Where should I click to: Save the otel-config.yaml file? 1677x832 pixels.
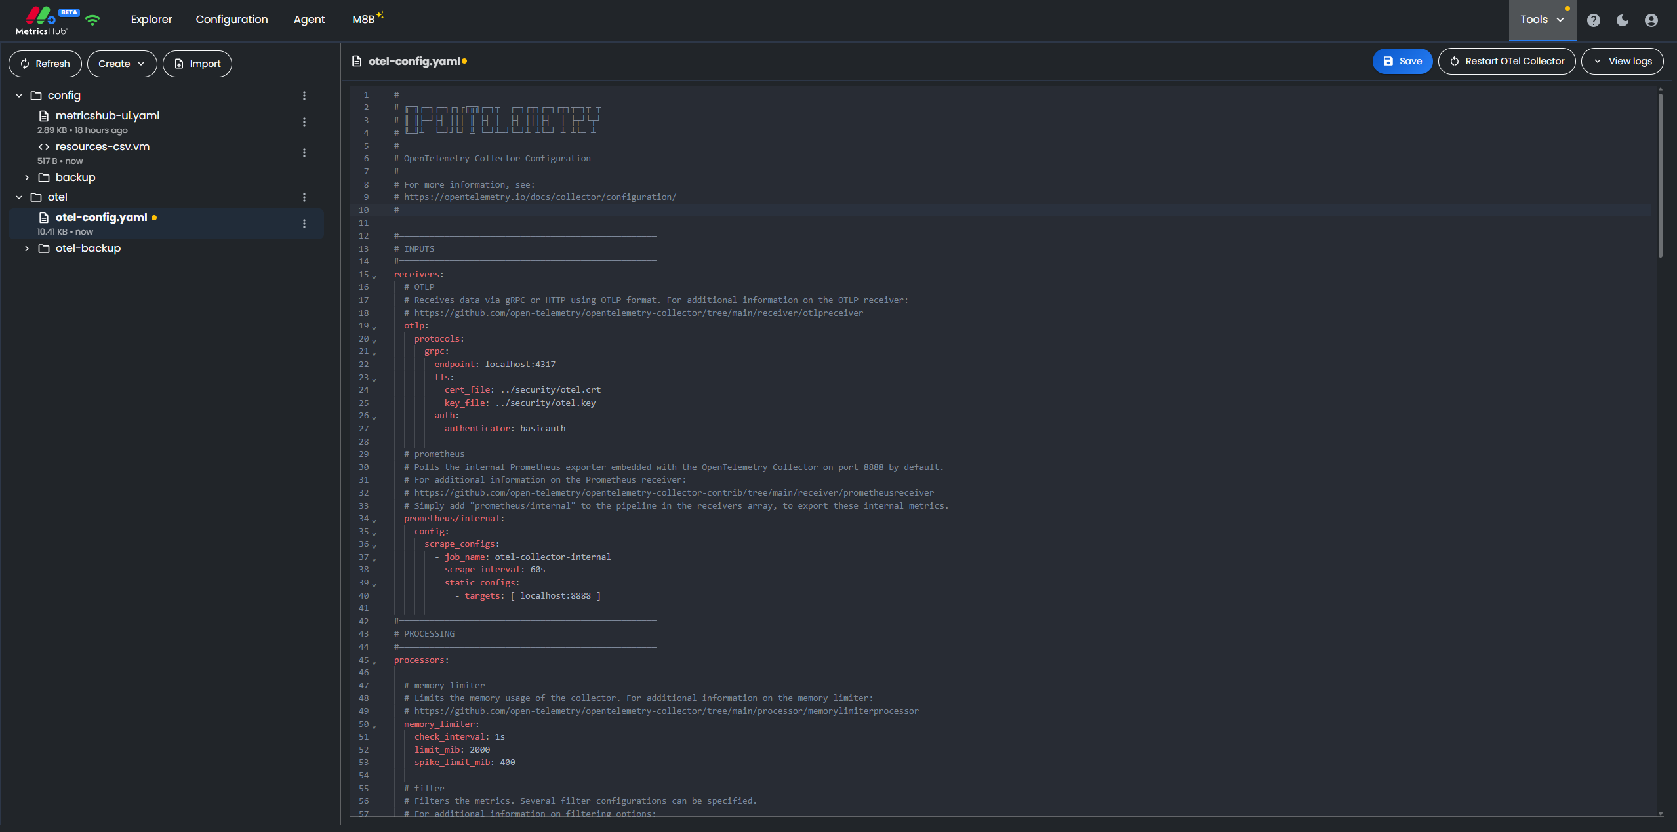coord(1402,61)
